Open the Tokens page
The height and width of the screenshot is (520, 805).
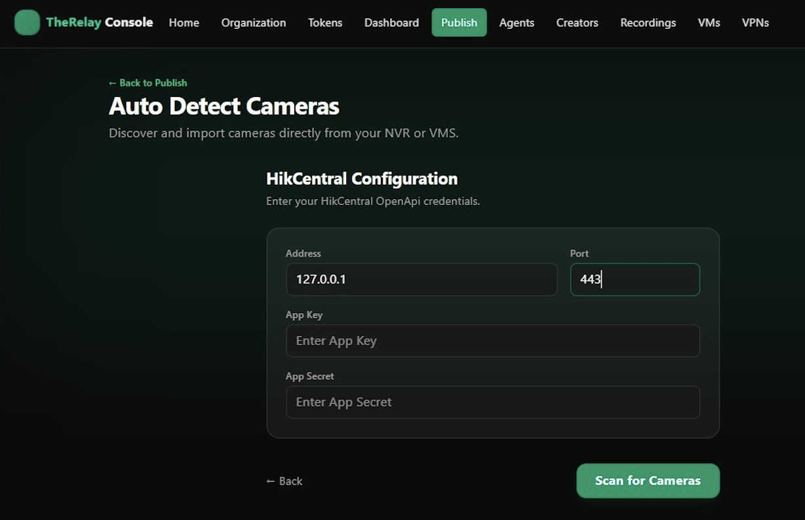(x=324, y=22)
